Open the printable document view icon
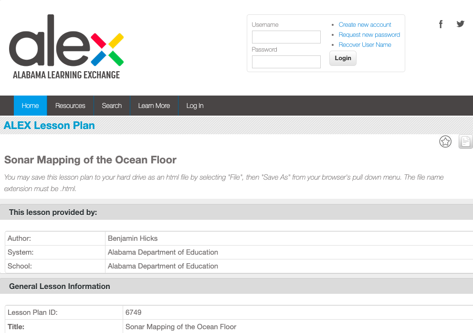 coord(465,141)
